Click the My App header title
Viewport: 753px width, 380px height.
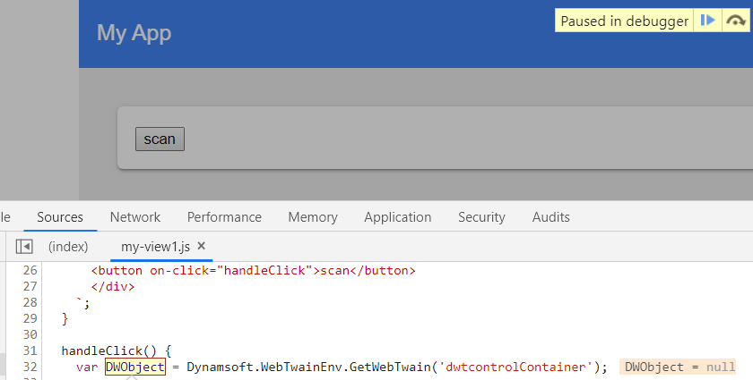click(134, 33)
